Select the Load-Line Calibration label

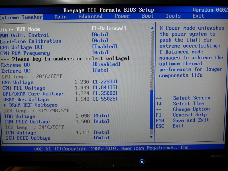click(30, 41)
